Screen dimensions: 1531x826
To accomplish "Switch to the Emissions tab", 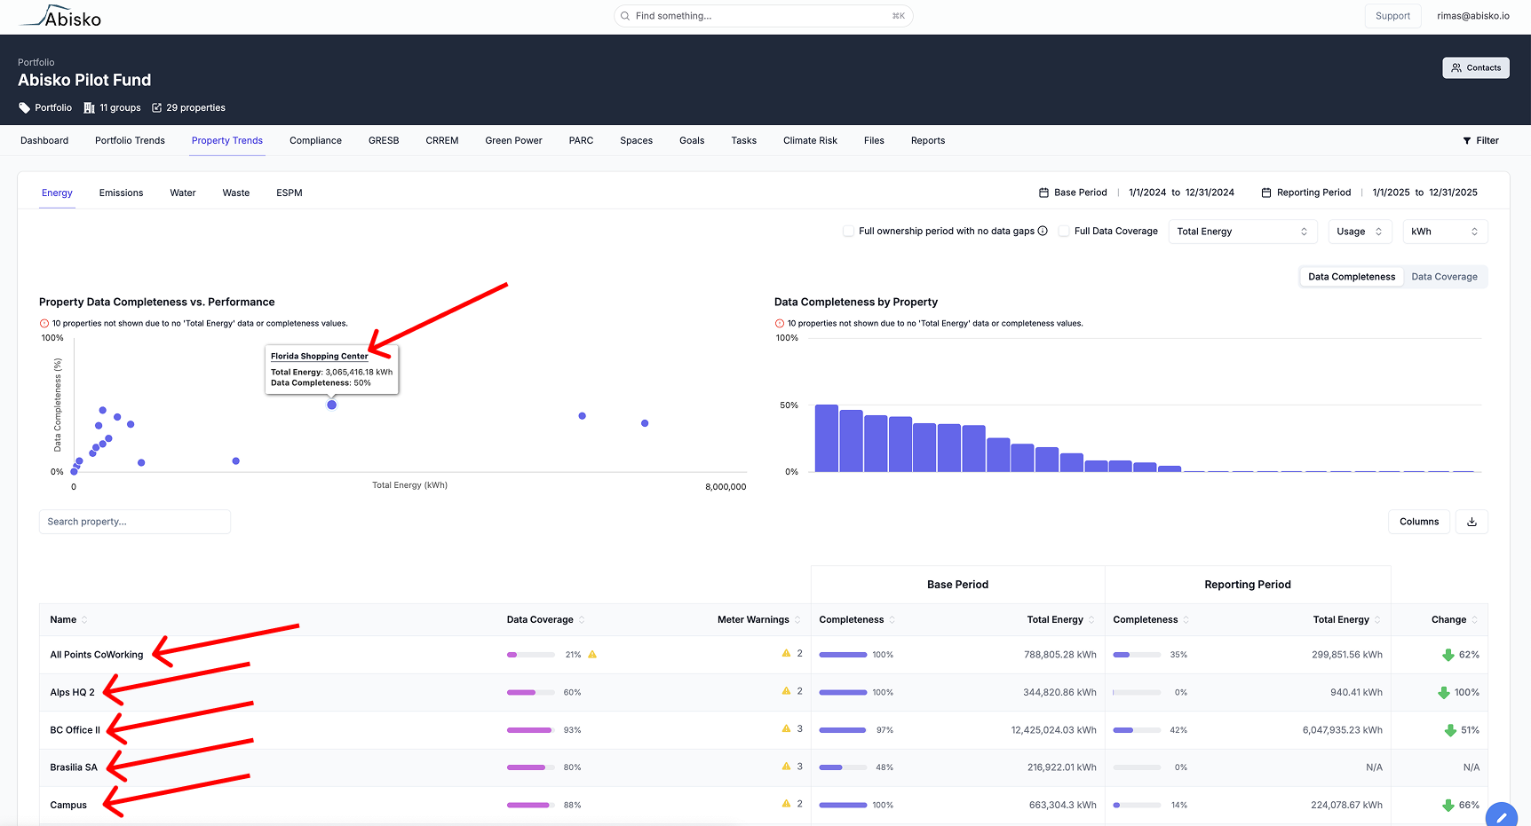I will pyautogui.click(x=121, y=193).
